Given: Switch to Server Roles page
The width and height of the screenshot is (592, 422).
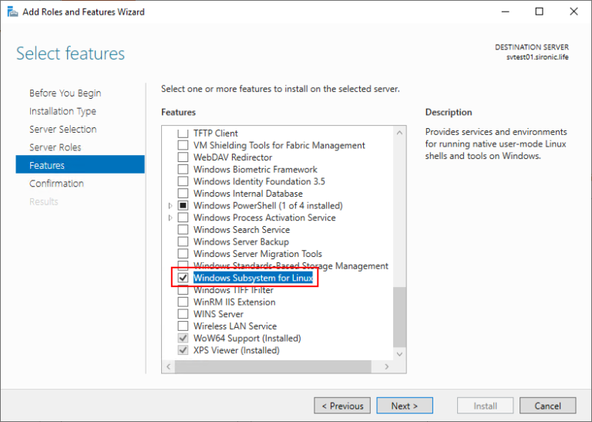Looking at the screenshot, I should (x=55, y=147).
